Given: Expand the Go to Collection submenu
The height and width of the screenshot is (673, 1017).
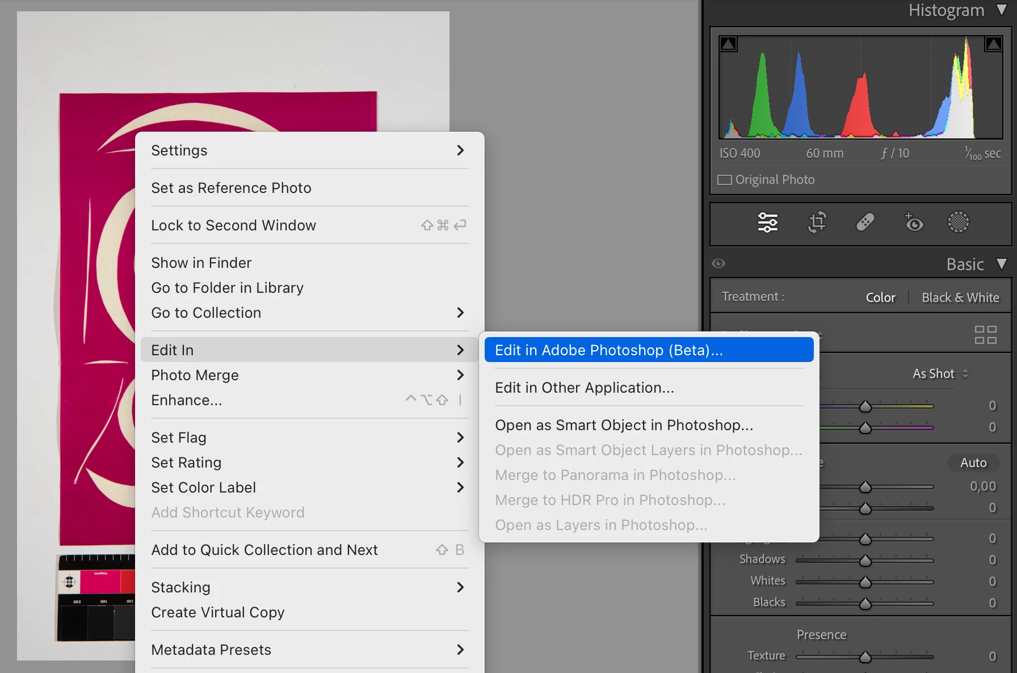Looking at the screenshot, I should click(310, 313).
